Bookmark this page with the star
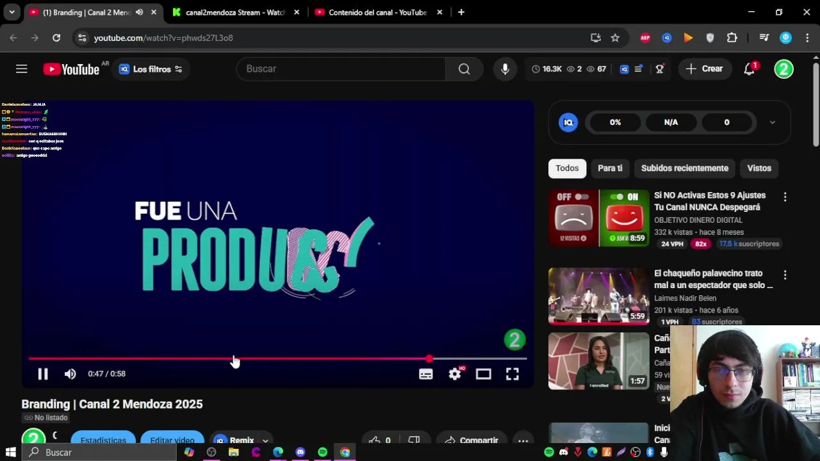 (x=615, y=38)
